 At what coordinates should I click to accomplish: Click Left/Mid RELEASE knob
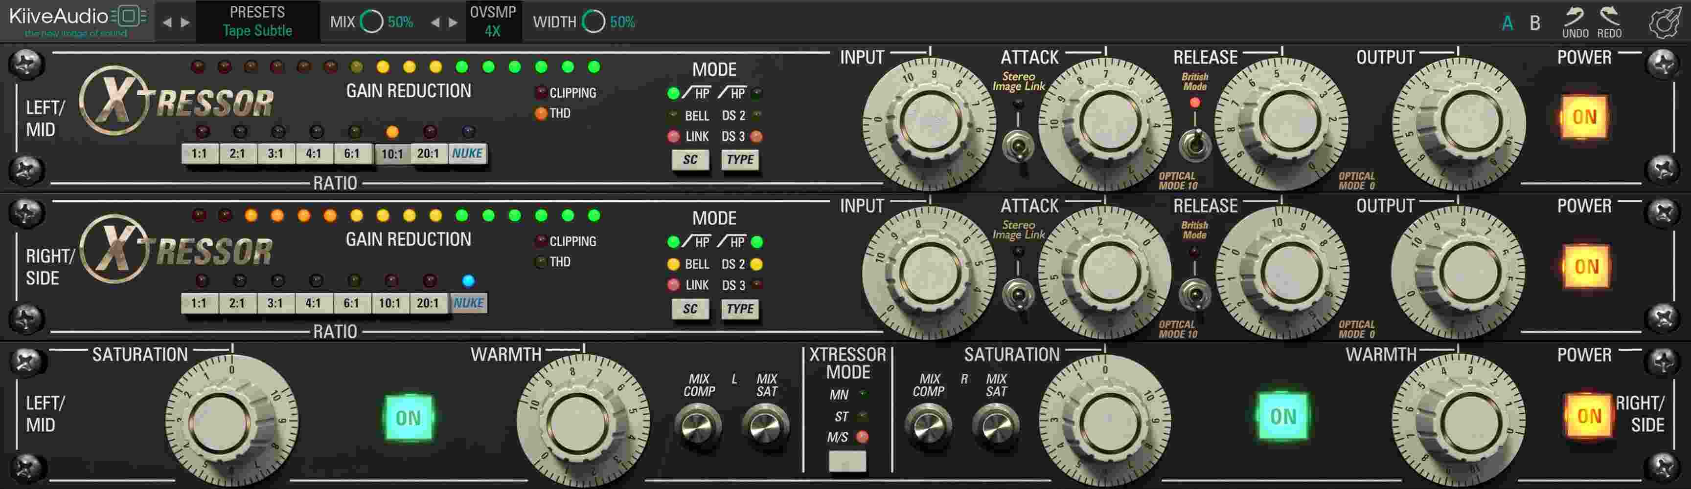1281,123
